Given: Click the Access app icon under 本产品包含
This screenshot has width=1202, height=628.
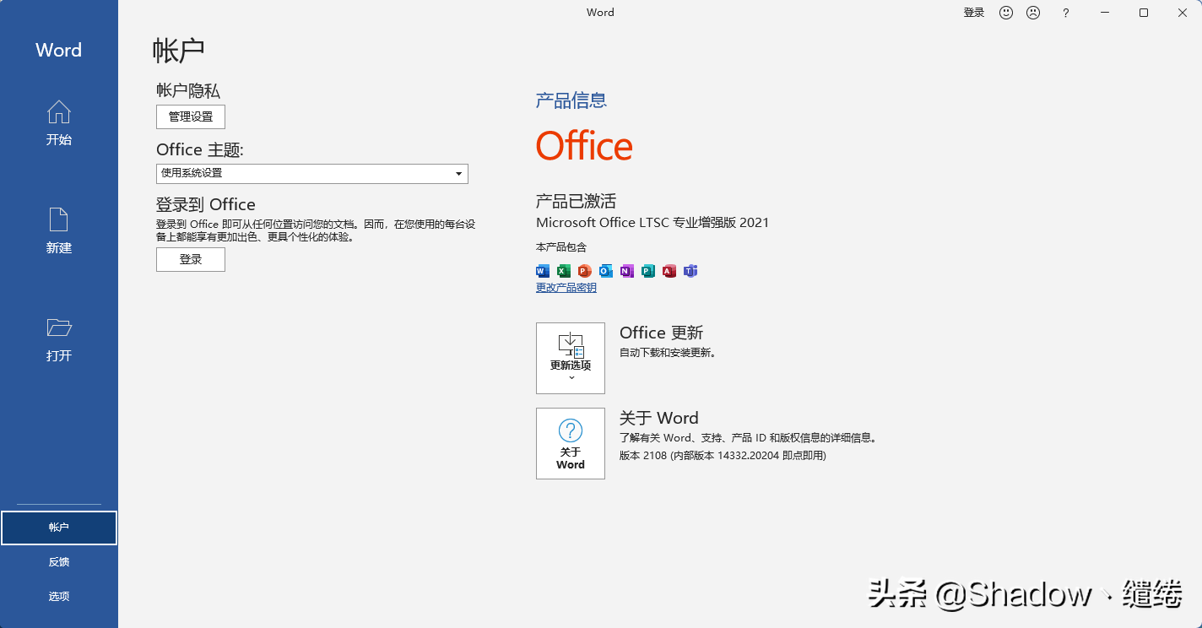Looking at the screenshot, I should 669,271.
